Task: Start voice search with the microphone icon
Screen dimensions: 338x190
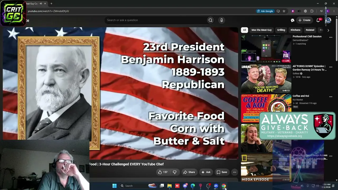Action: 222,20
